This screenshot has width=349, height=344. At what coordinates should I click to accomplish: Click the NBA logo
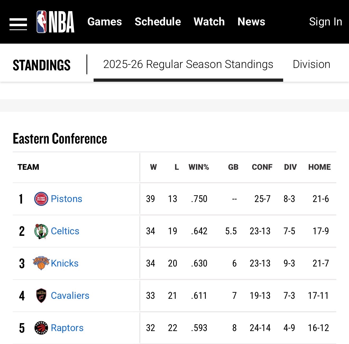[55, 22]
